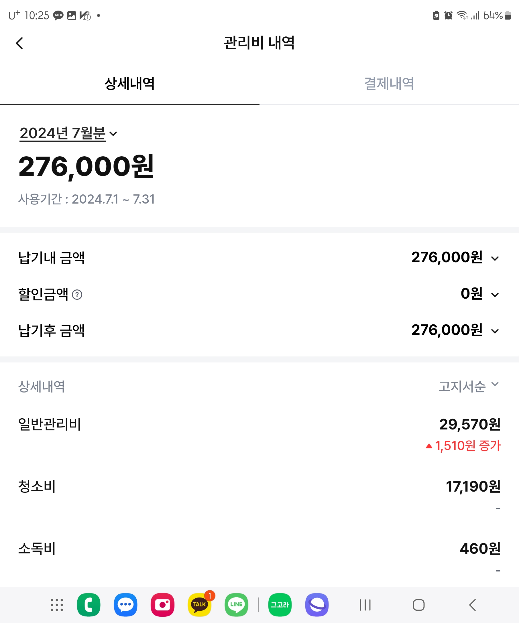The height and width of the screenshot is (623, 519).
Task: Open the green 그고라 app
Action: [280, 605]
